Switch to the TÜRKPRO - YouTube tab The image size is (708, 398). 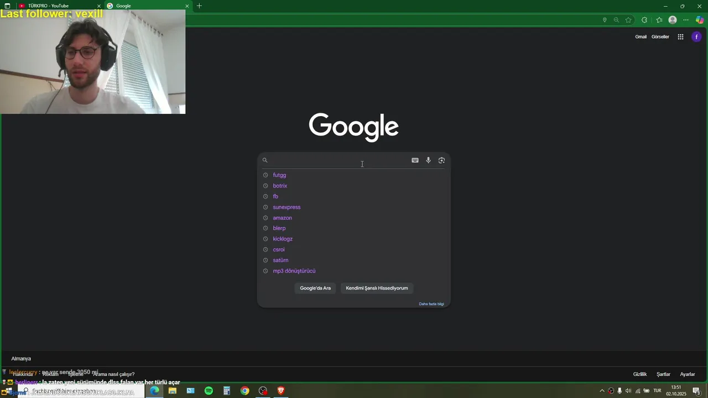(x=58, y=6)
